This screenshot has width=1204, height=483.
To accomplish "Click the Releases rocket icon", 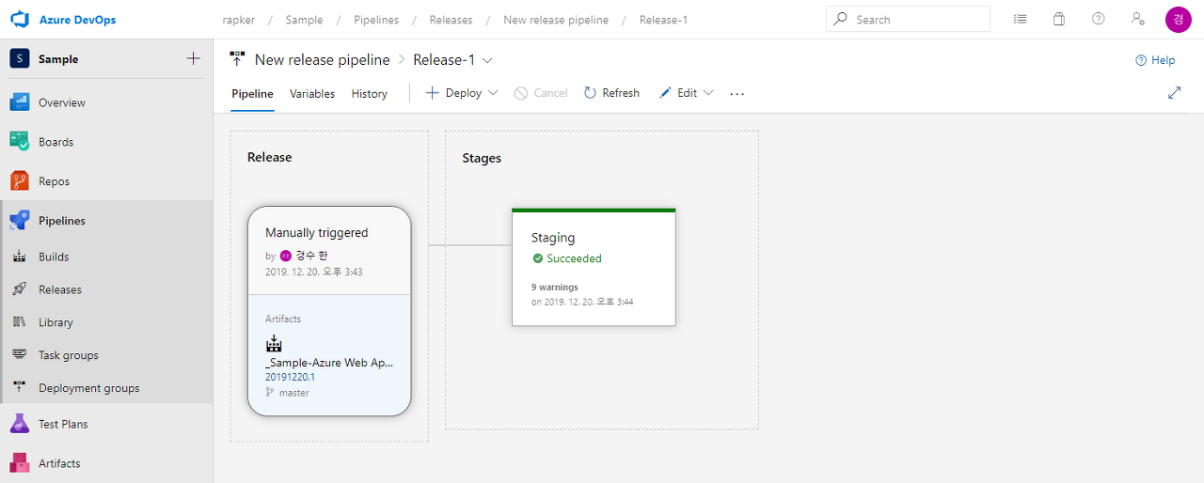I will (20, 289).
